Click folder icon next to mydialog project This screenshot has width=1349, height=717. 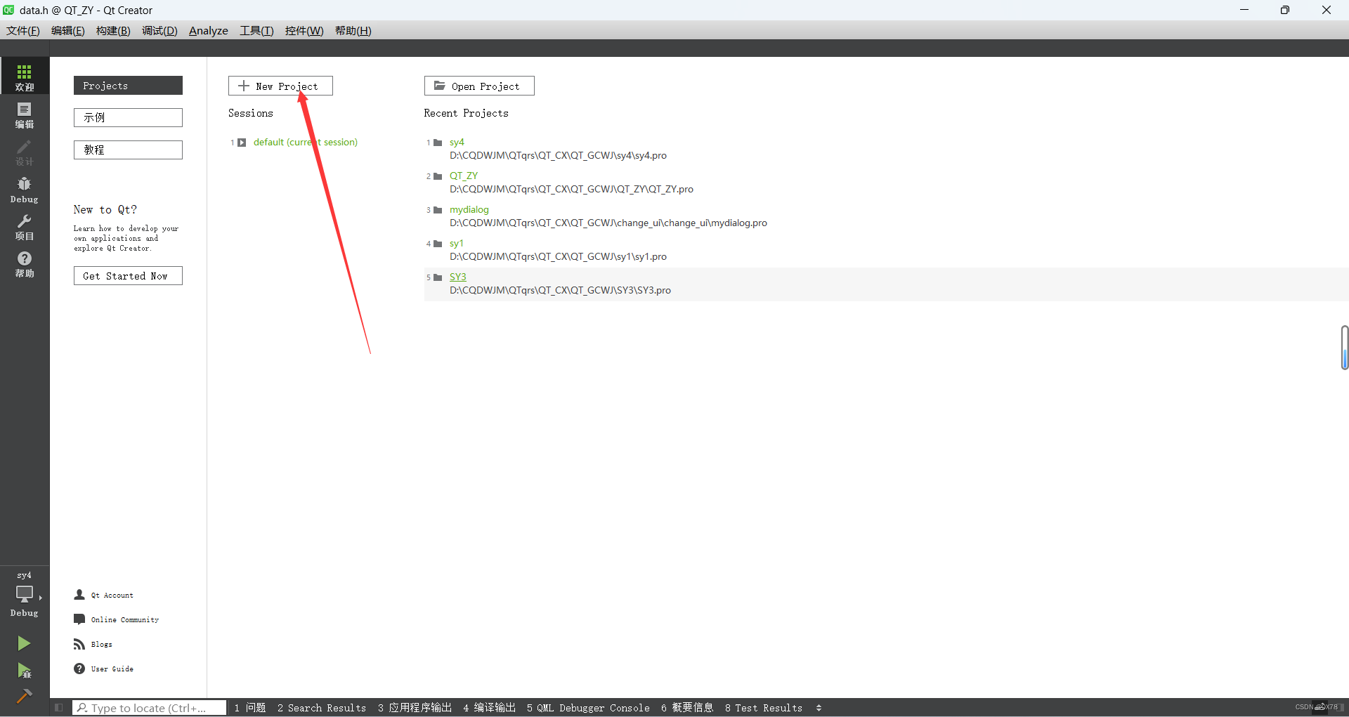438,210
